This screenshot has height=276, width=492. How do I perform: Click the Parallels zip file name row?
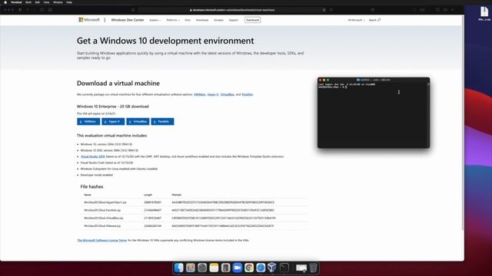coord(102,210)
